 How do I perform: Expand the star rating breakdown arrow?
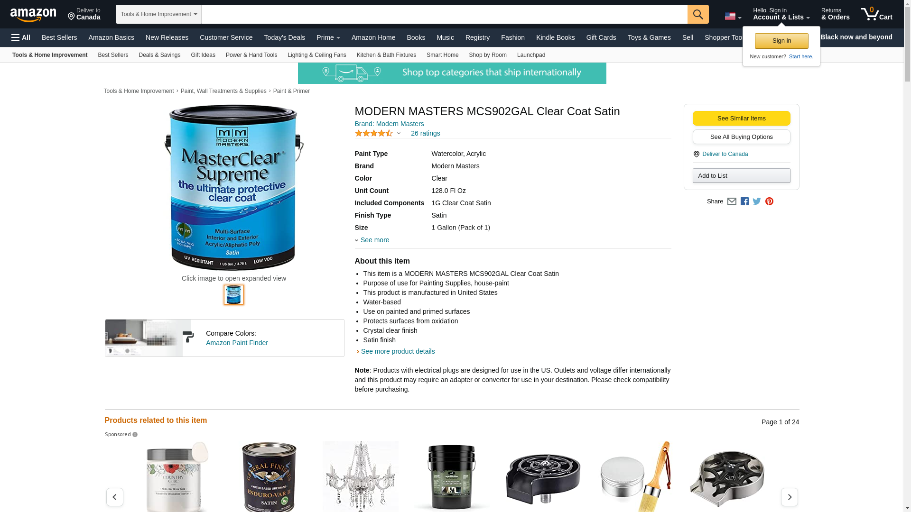point(399,134)
